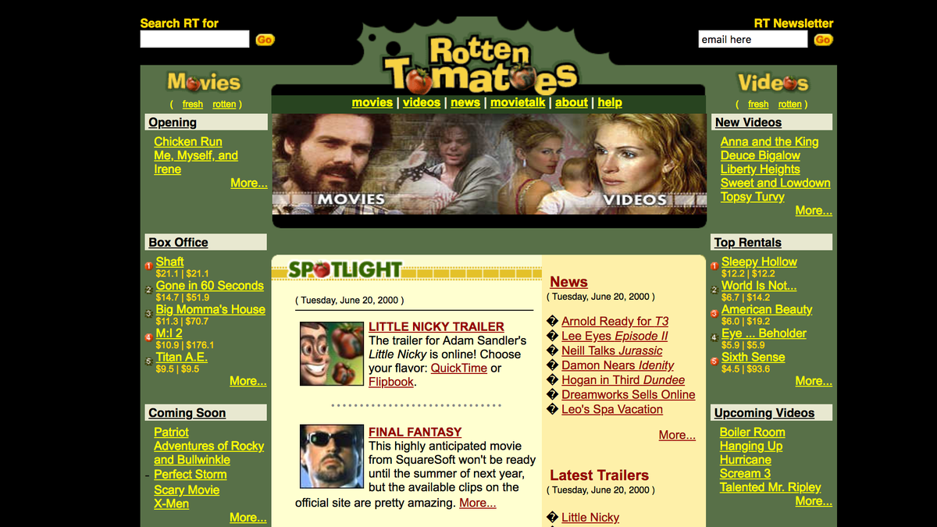Open the Little Nicky trailer thumbnail
The image size is (937, 527).
[x=331, y=354]
